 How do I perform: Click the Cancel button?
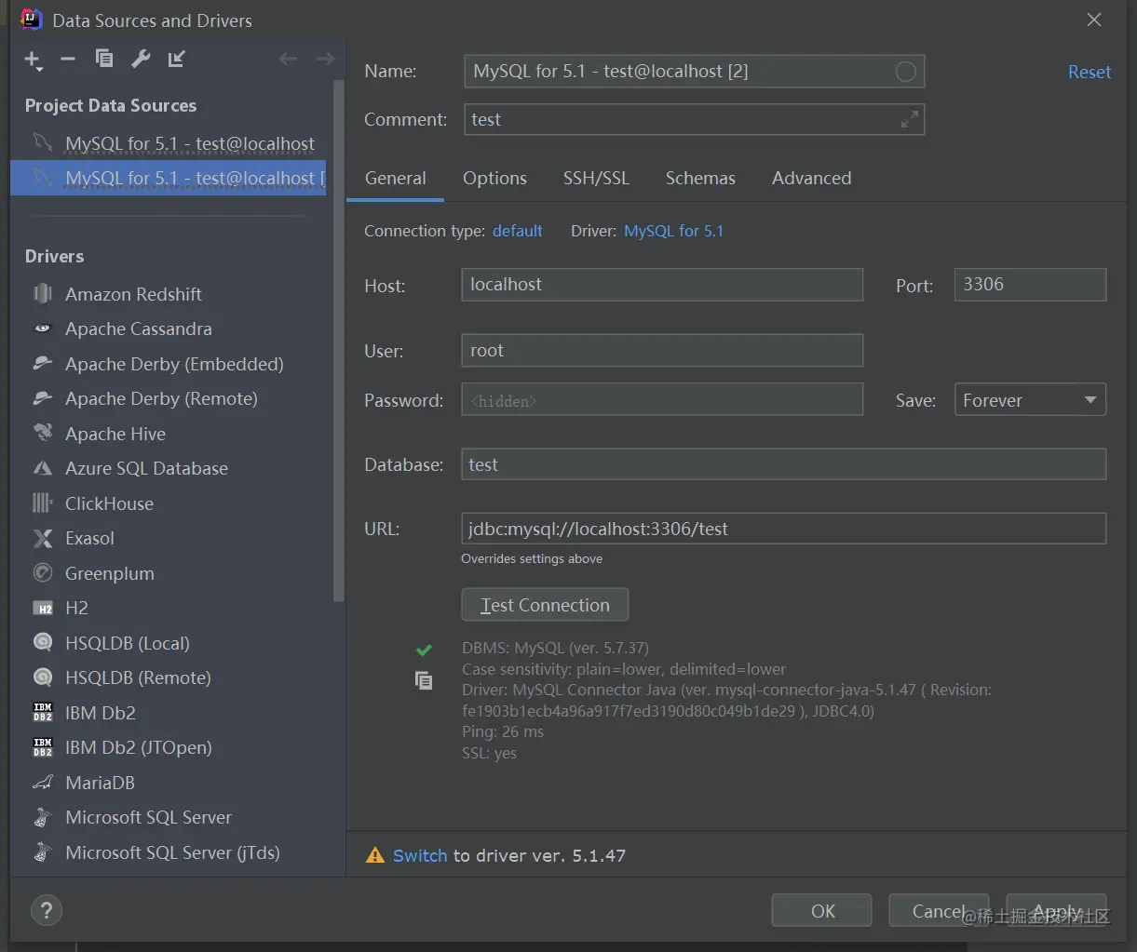939,911
